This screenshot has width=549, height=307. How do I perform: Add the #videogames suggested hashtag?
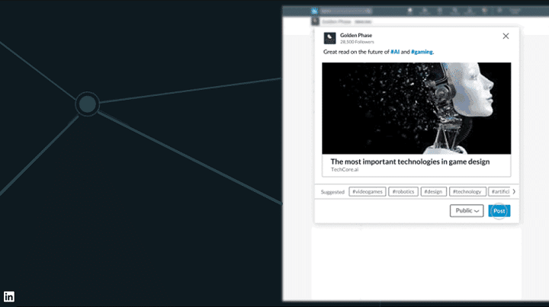(x=367, y=192)
